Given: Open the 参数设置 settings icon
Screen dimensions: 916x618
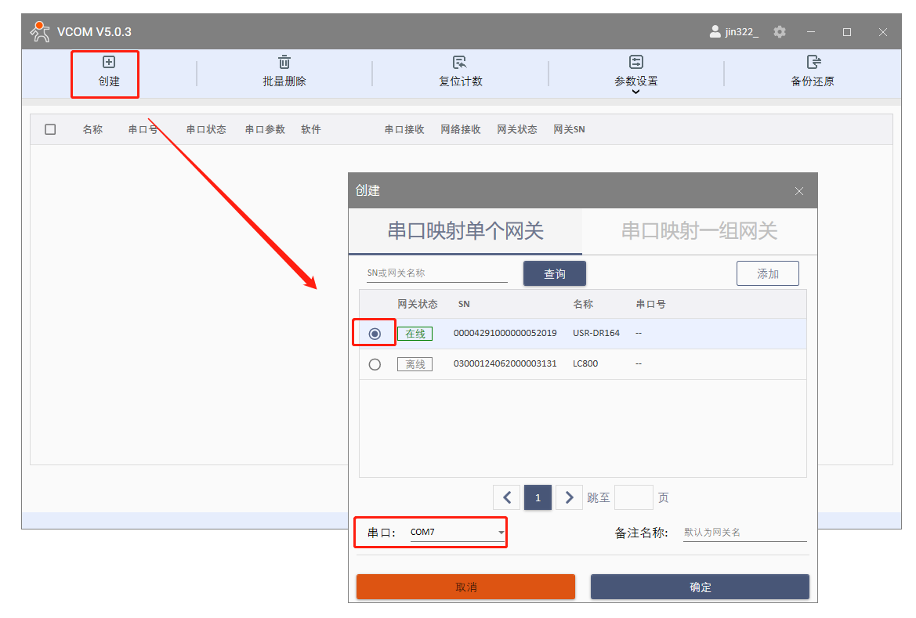Looking at the screenshot, I should coord(635,63).
